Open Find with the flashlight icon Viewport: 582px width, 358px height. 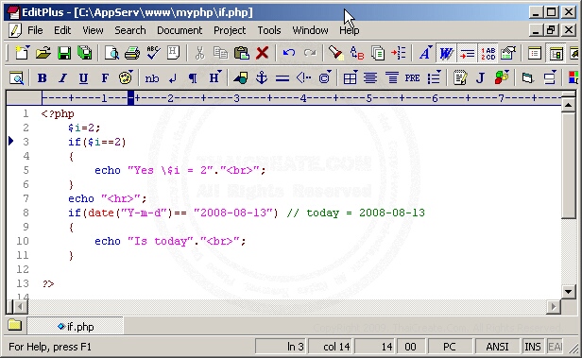point(336,53)
